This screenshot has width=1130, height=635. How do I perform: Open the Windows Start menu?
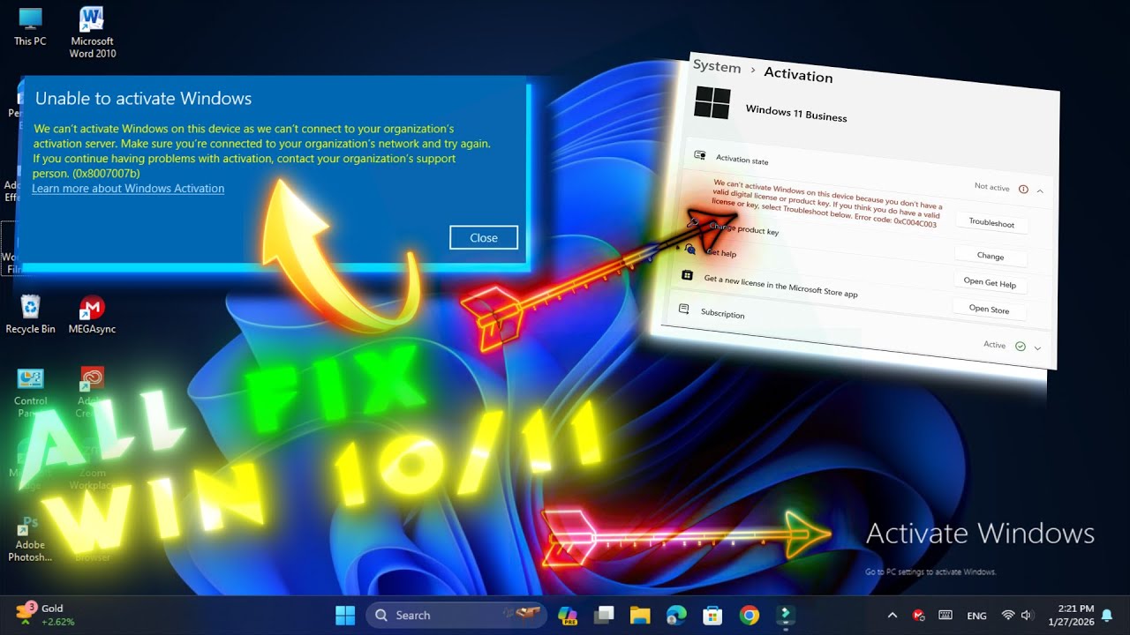(345, 615)
